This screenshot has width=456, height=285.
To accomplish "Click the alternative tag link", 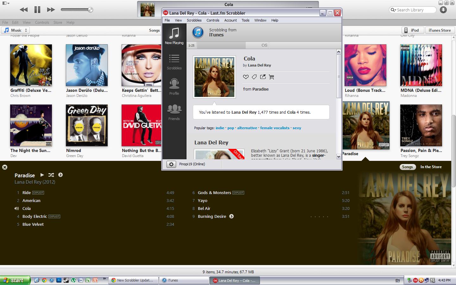I will click(247, 128).
